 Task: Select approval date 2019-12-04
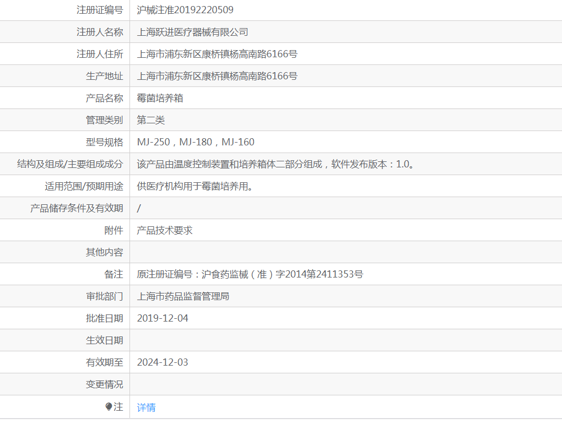coord(163,318)
